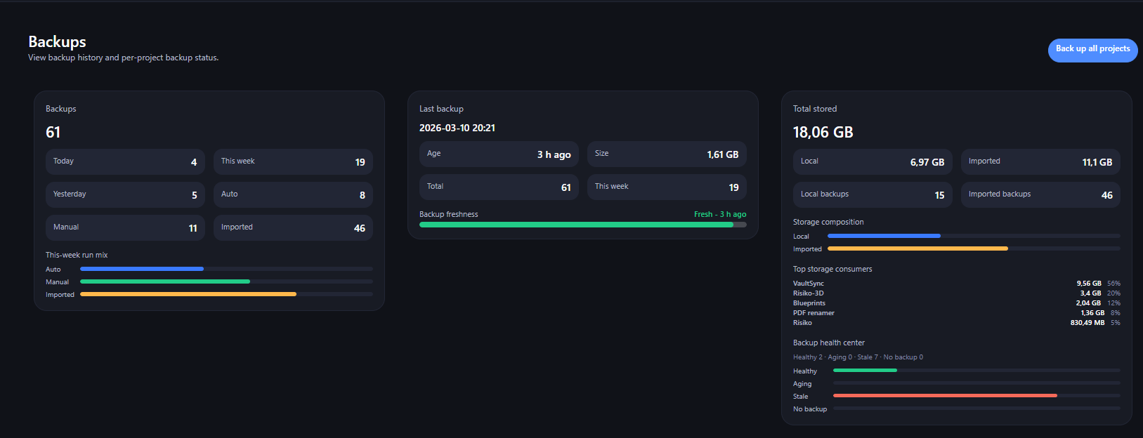Click the Fresh - 3 h ago label
Screen dimensions: 1143x438
point(720,214)
